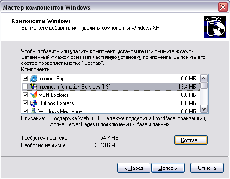Screen dimensions: 230x179
Task: Go back with the Назад button
Action: coord(134,168)
